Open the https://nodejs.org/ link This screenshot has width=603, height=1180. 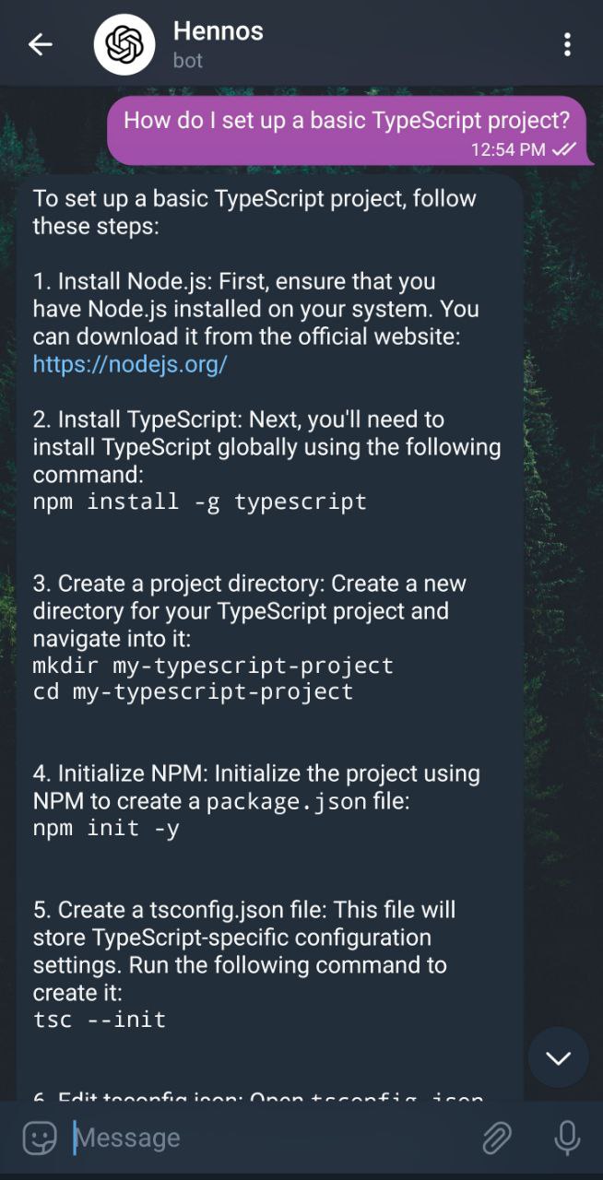click(x=129, y=363)
